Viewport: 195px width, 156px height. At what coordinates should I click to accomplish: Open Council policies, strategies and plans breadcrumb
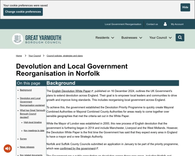click(x=65, y=56)
